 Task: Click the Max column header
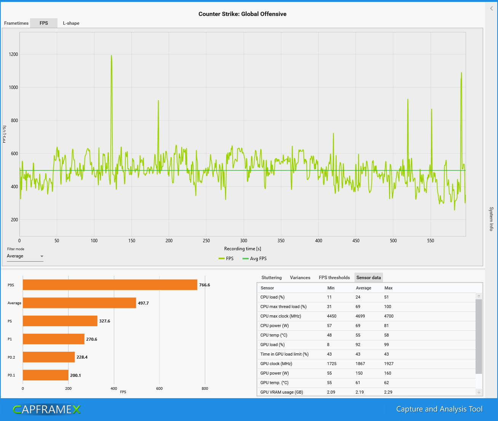coord(388,288)
